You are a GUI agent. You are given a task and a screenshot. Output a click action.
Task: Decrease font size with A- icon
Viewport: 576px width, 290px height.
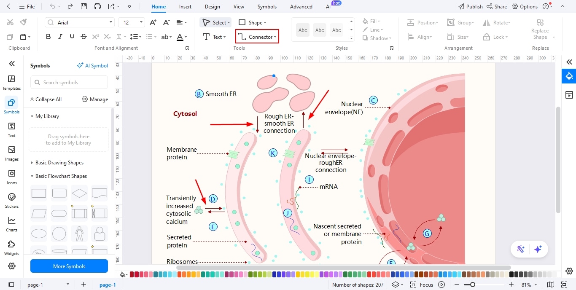[167, 22]
